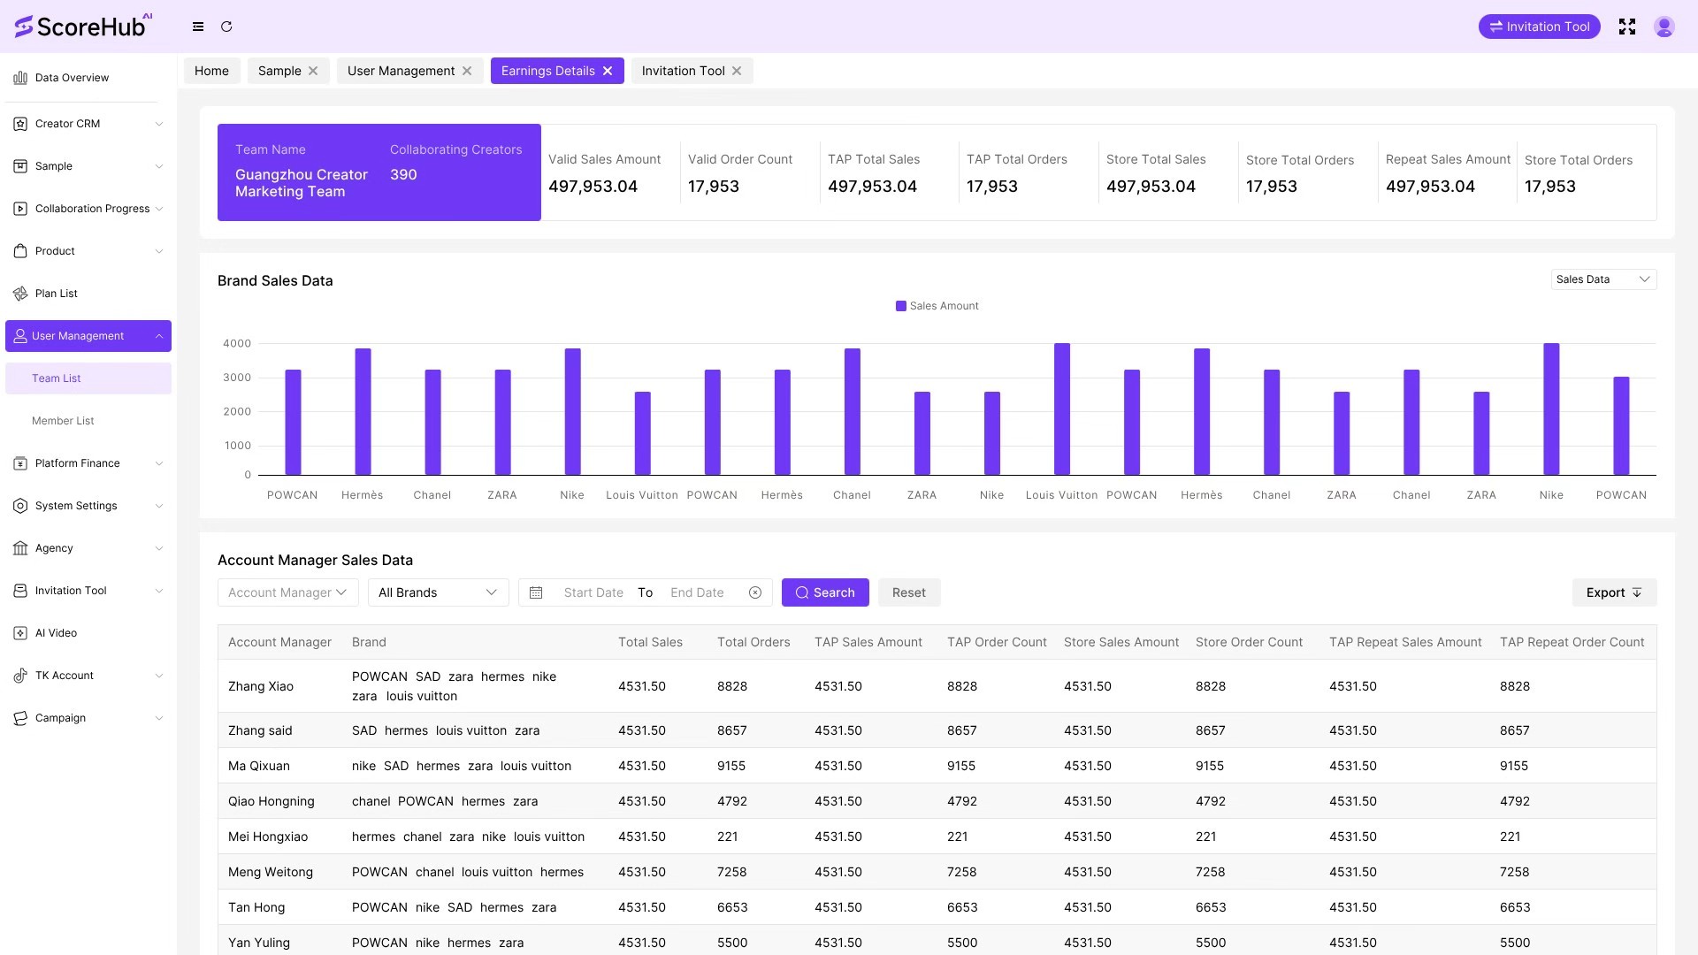Viewport: 1698px width, 955px height.
Task: Clear the date range with the X icon
Action: [755, 592]
